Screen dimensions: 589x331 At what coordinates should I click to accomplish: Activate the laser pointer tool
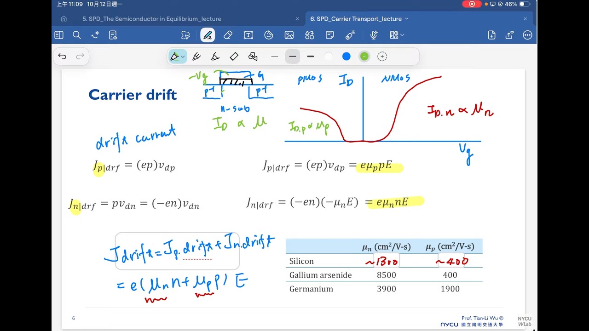coord(350,35)
